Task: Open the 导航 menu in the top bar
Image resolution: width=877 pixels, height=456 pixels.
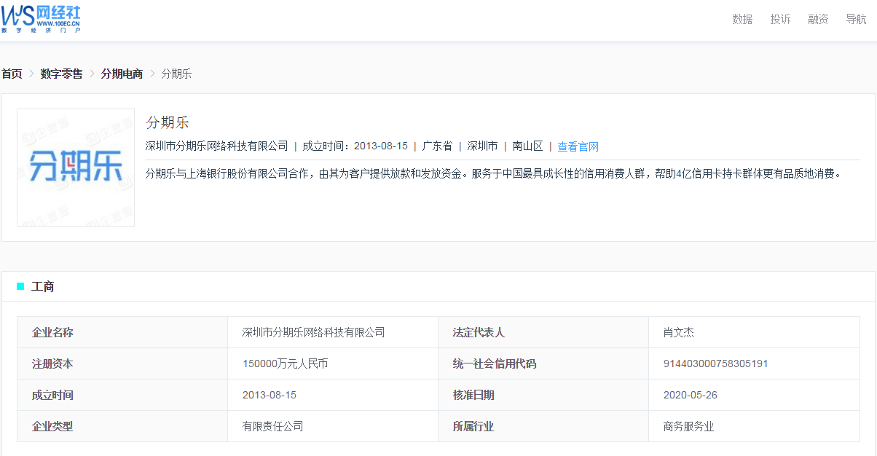Action: 857,20
